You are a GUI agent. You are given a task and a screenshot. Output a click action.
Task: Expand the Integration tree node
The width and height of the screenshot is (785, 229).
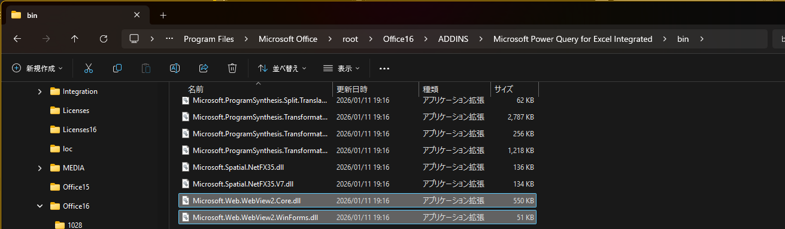[x=40, y=91]
